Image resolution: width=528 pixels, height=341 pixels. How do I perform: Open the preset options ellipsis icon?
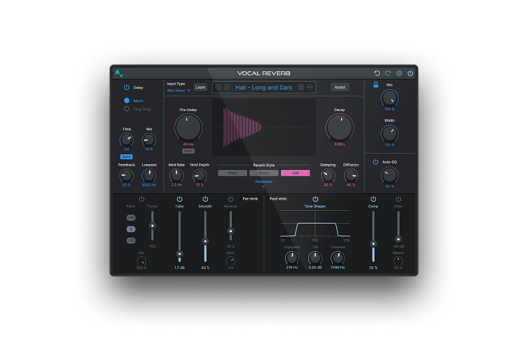coord(309,87)
